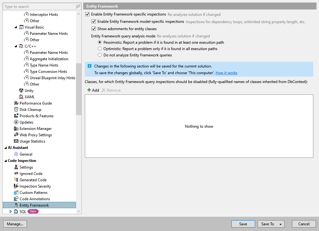Open Performance Guide via its icon
The image size is (319, 231).
tap(16, 103)
